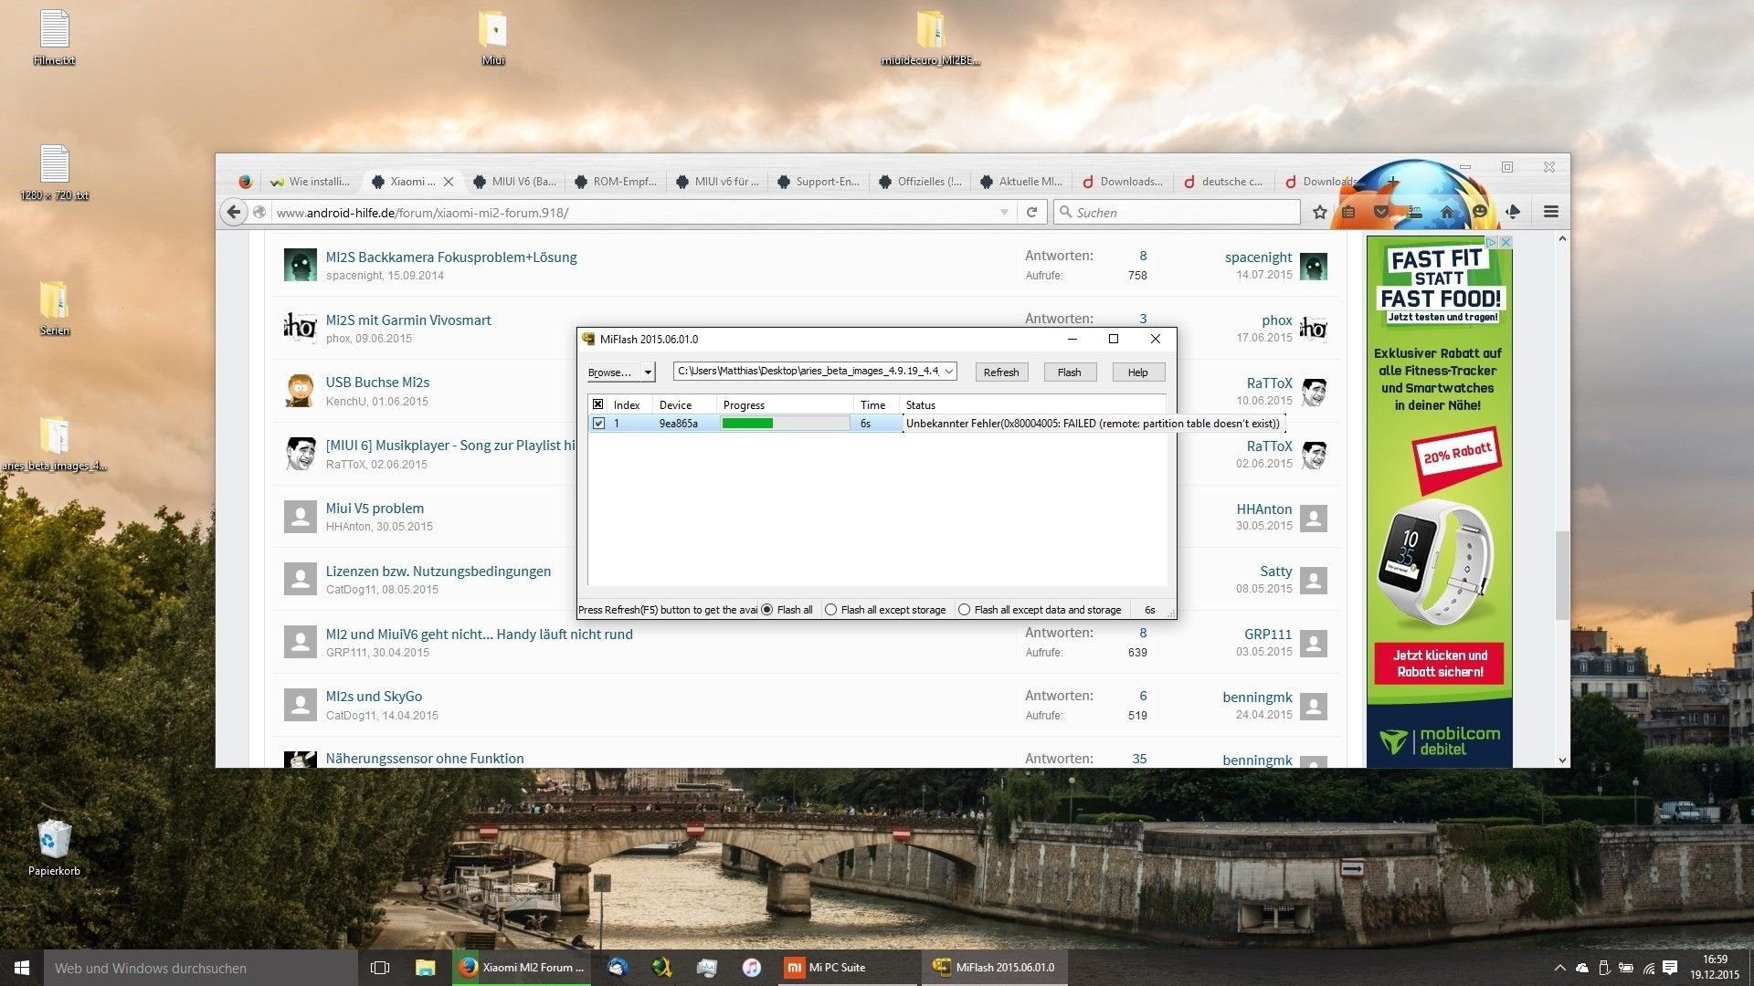The width and height of the screenshot is (1754, 986).
Task: Select the miuidecuro_MI2BE folder on the desktop
Action: tap(930, 37)
